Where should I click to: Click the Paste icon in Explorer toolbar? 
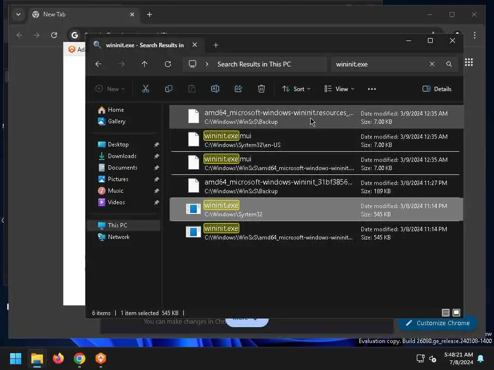click(192, 89)
